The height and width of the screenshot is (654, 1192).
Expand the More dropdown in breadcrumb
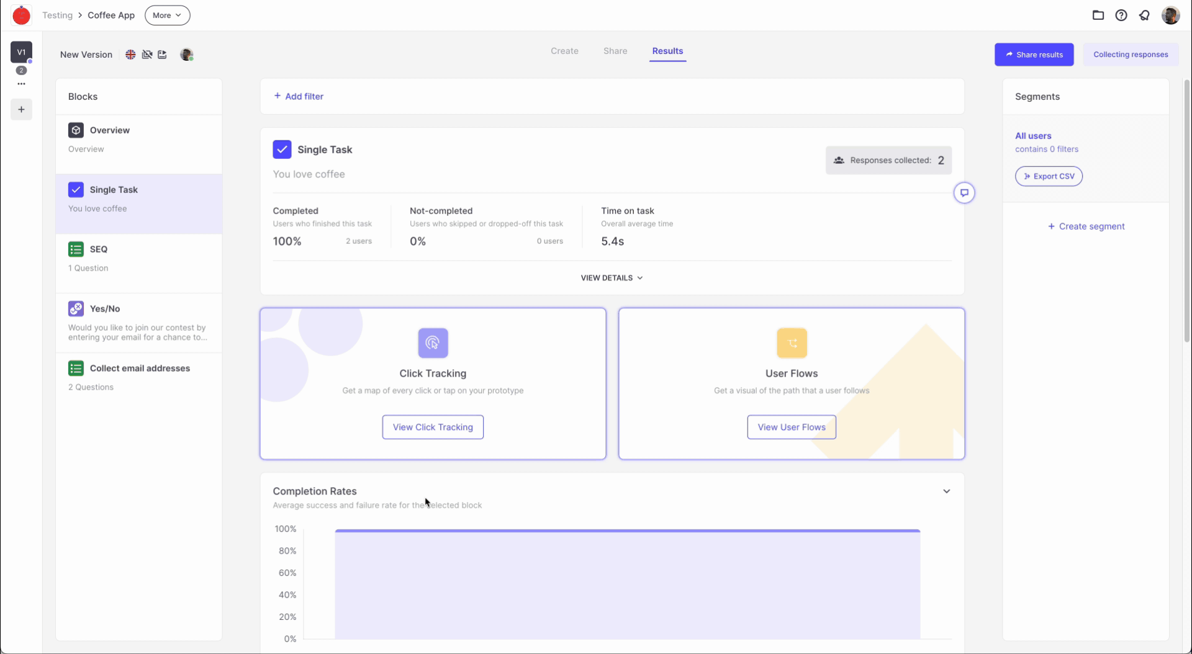[x=166, y=15]
